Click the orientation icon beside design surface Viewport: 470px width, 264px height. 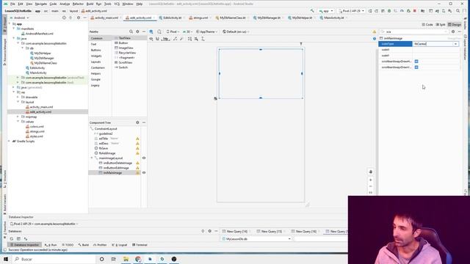coord(159,32)
